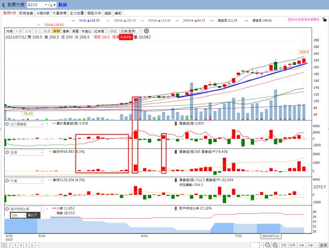Open the 100 張以下 threshold dropdown
329x248 pixels.
click(18, 215)
